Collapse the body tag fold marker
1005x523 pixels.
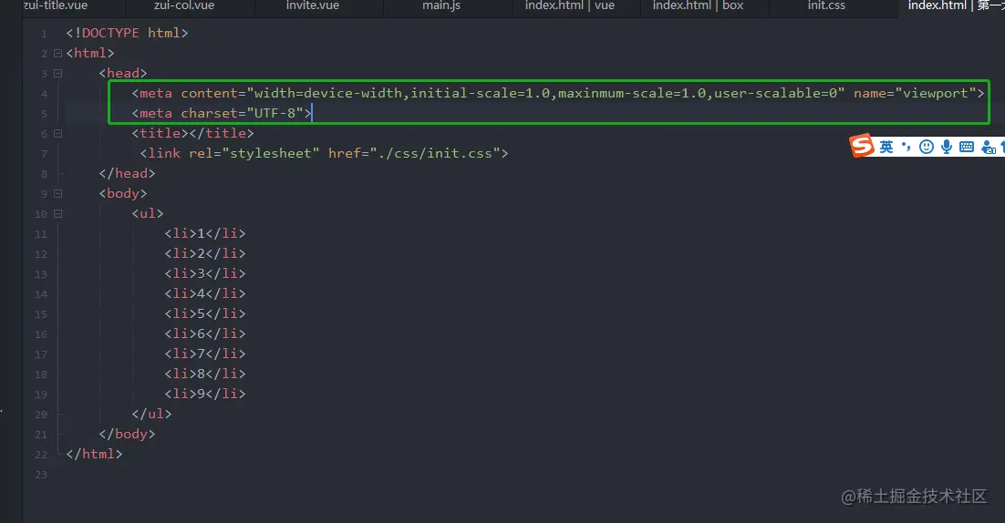click(57, 194)
